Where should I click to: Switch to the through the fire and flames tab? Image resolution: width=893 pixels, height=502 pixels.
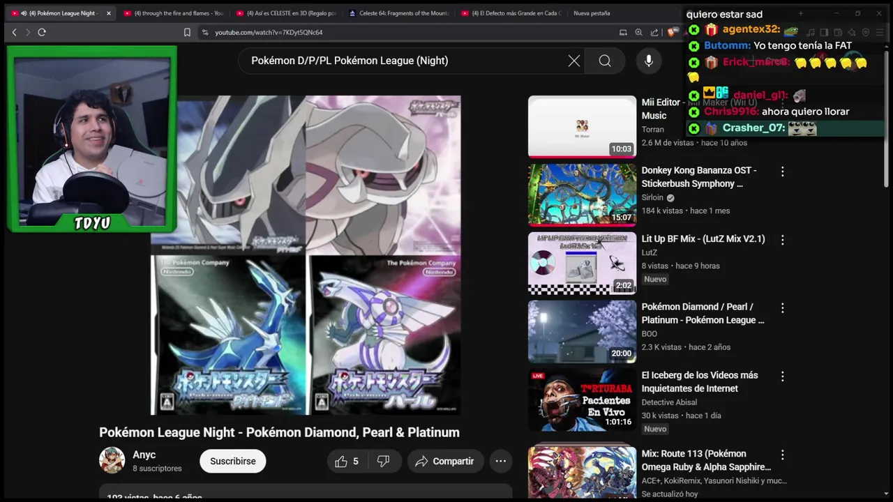click(173, 13)
